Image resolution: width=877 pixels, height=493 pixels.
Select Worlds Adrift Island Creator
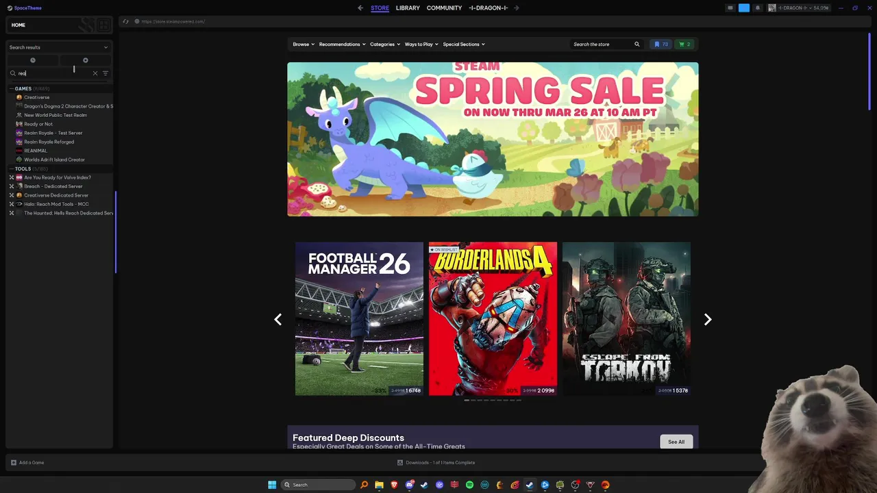(54, 160)
